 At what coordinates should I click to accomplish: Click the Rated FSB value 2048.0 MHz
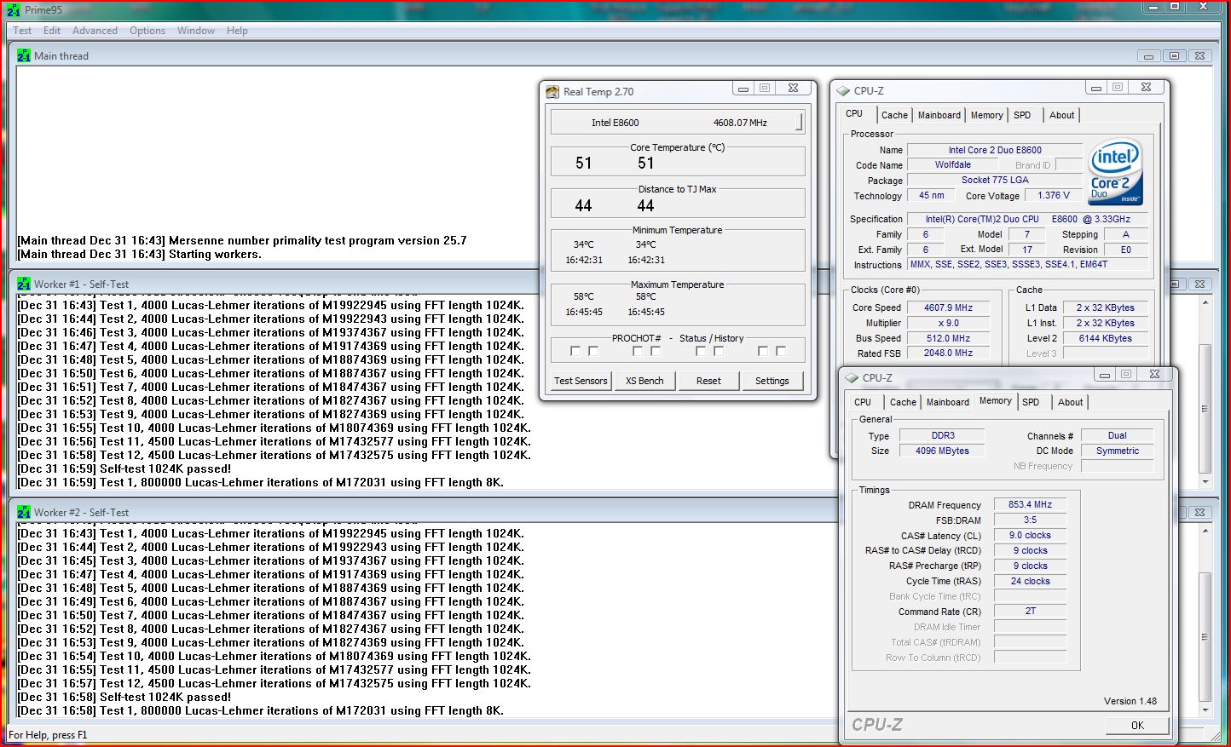click(x=948, y=353)
